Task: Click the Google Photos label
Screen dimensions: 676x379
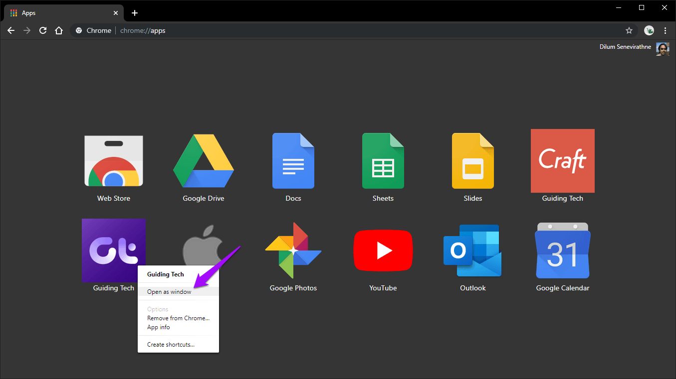Action: [293, 288]
